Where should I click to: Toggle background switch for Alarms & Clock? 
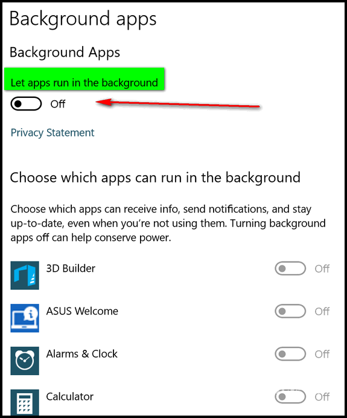(x=290, y=354)
